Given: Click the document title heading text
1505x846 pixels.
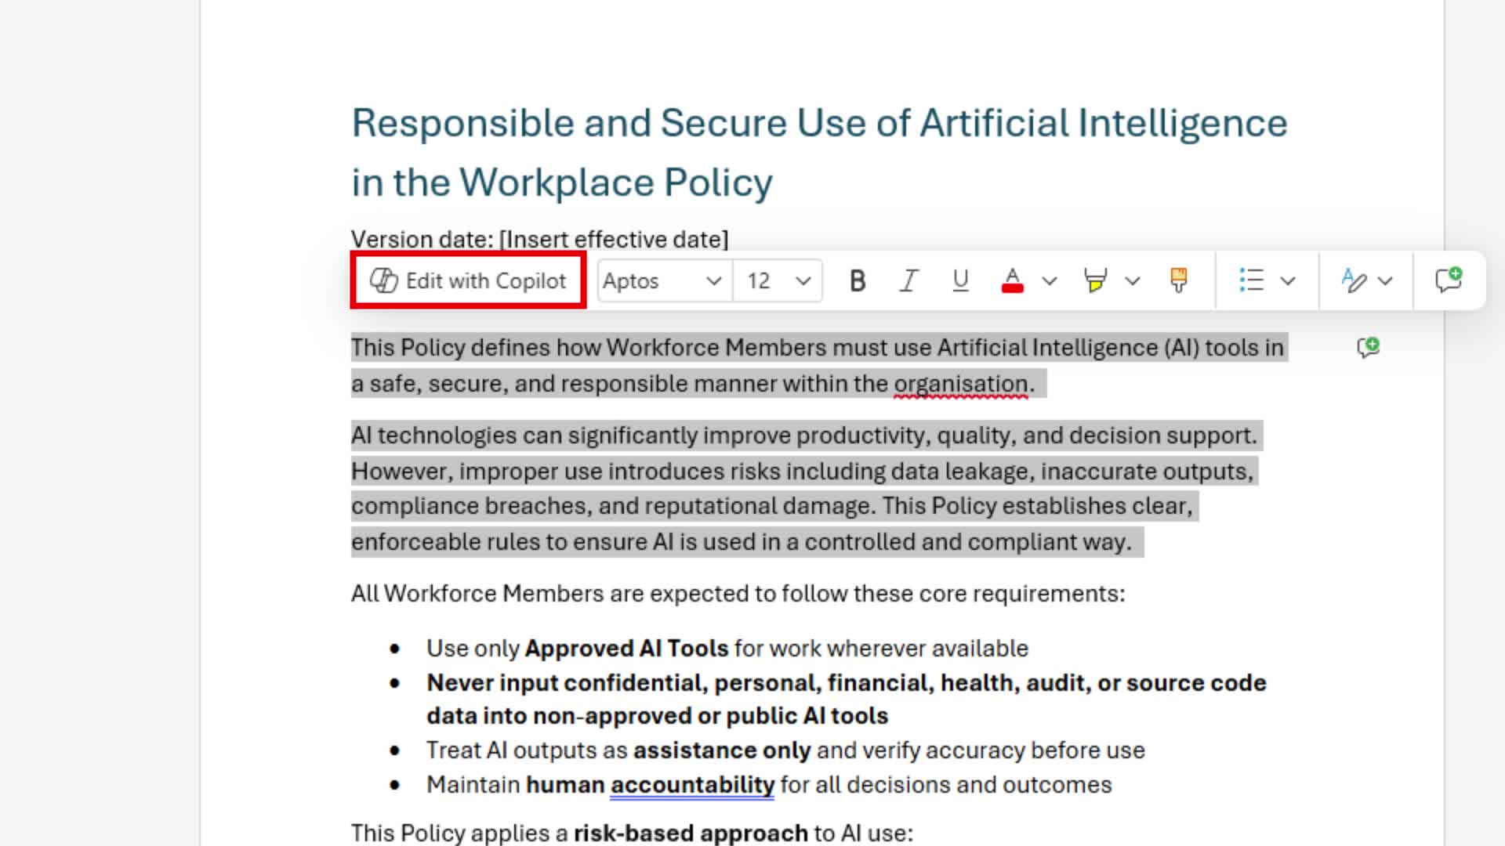Looking at the screenshot, I should tap(819, 153).
